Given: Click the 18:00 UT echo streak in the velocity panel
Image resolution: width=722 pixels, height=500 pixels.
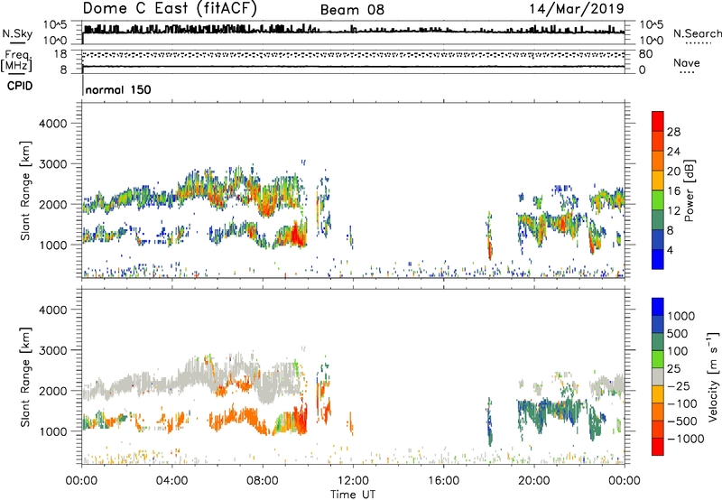Looking at the screenshot, I should [x=489, y=421].
